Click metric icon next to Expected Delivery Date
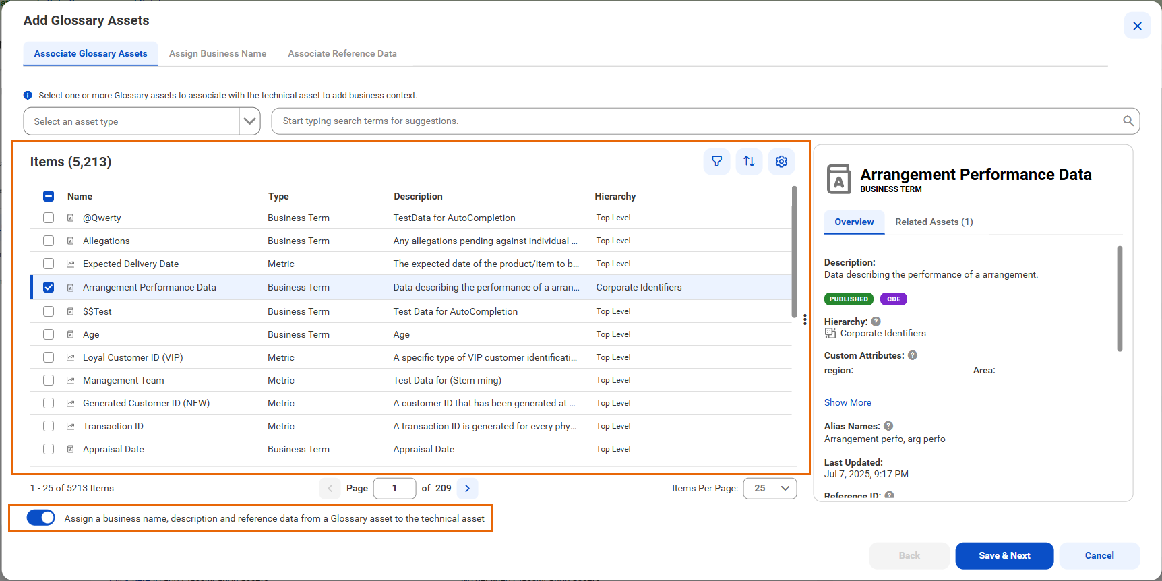Screen dimensions: 1162x581 click(70, 264)
